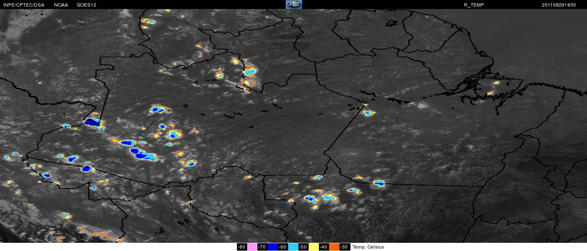
Task: Select the orange legend swatch after -40
Action: 334,247
